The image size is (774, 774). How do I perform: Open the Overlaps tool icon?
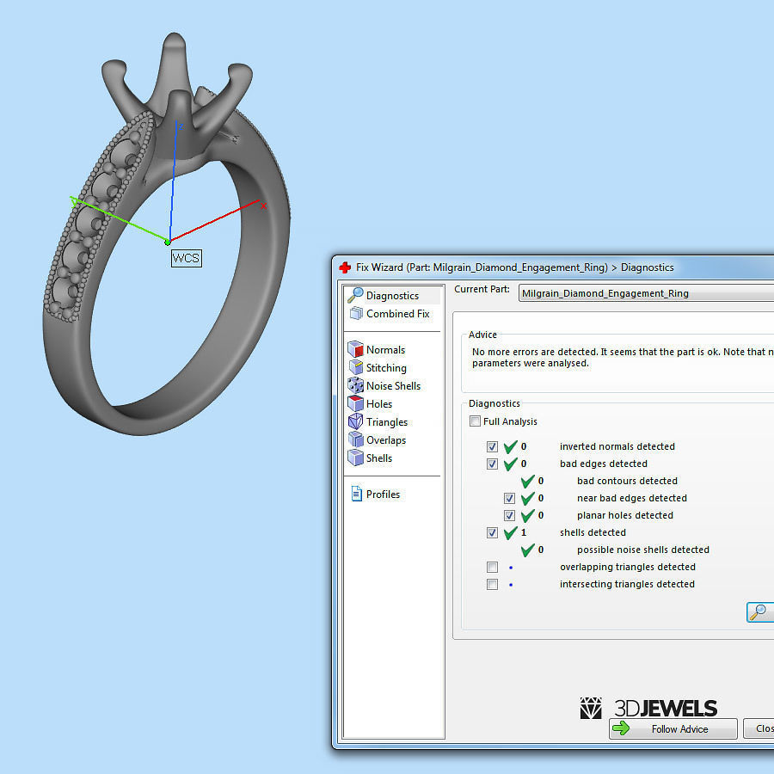pyautogui.click(x=355, y=439)
